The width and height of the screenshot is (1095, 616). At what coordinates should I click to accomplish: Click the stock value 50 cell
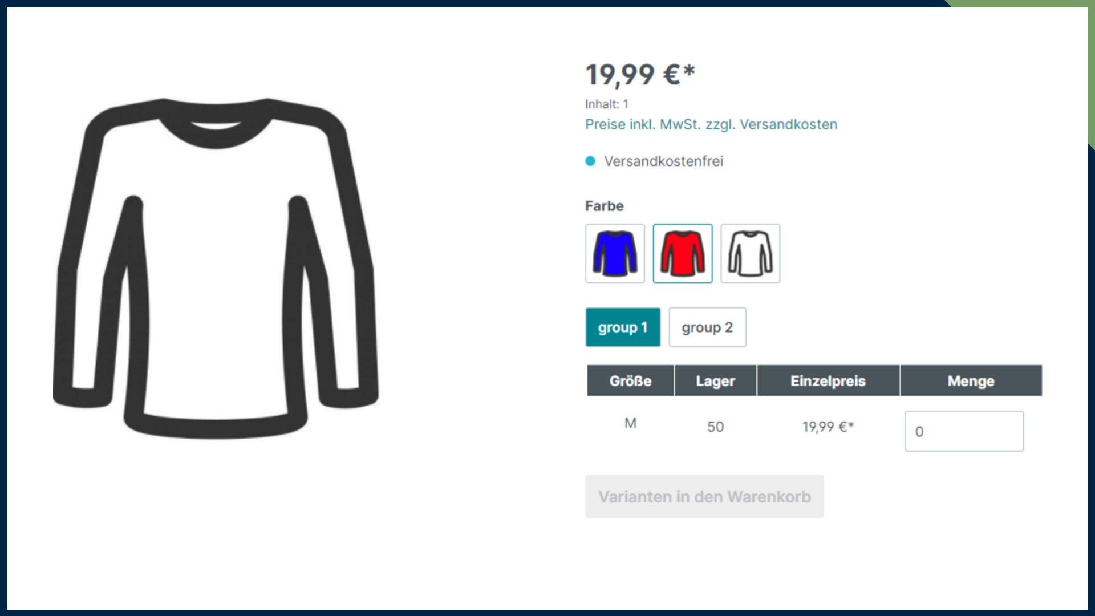(x=715, y=427)
